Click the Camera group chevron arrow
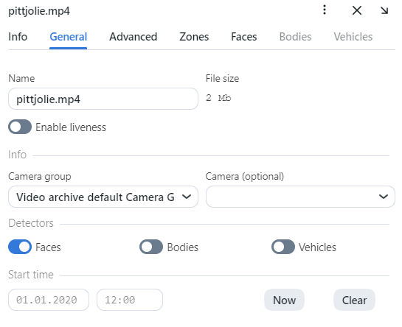 tap(187, 197)
